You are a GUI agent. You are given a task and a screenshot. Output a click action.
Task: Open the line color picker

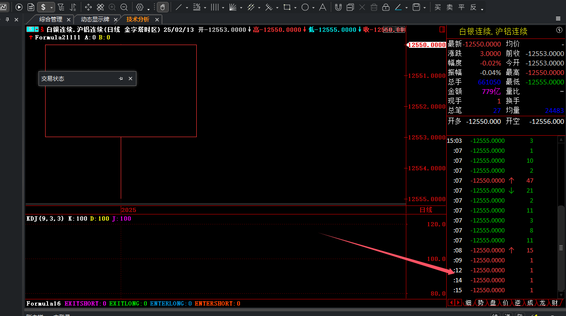pos(398,7)
